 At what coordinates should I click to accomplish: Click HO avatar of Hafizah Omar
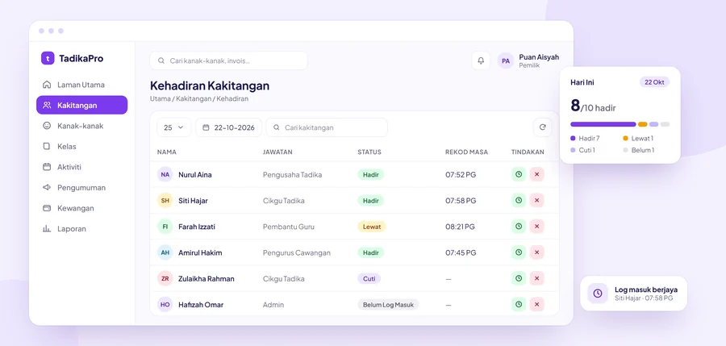(x=165, y=304)
